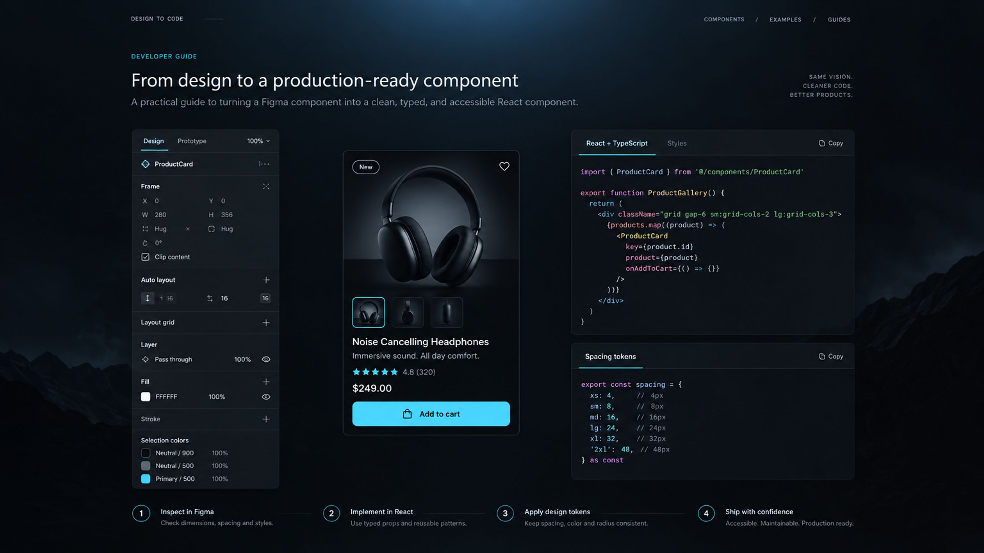Click the Primary / 500 color swatch
The width and height of the screenshot is (984, 553).
coord(146,479)
